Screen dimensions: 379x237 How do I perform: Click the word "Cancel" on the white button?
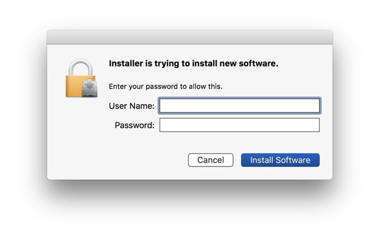click(x=210, y=160)
